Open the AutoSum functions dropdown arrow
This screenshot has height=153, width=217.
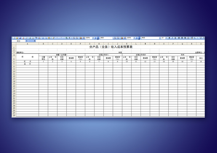pyautogui.click(x=71, y=38)
